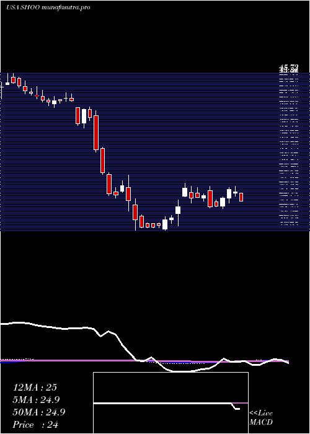Image resolution: width=310 pixels, height=434 pixels.
Task: Click the 50MA : 24.9 label
Action: [x=39, y=412]
